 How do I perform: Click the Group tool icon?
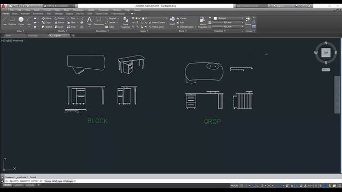248,21
